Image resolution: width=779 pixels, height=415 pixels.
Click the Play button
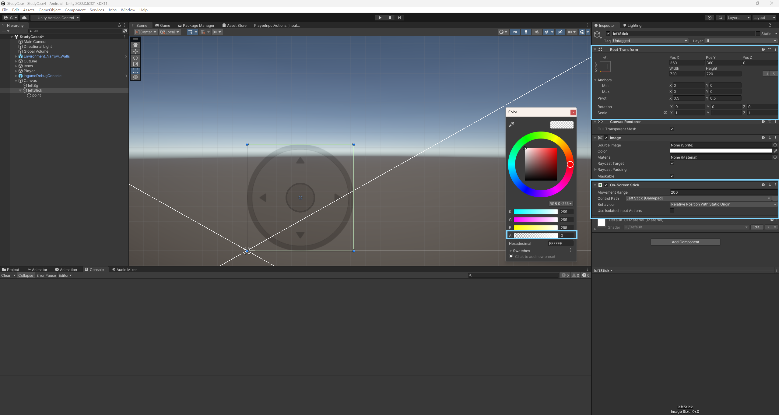pyautogui.click(x=380, y=18)
